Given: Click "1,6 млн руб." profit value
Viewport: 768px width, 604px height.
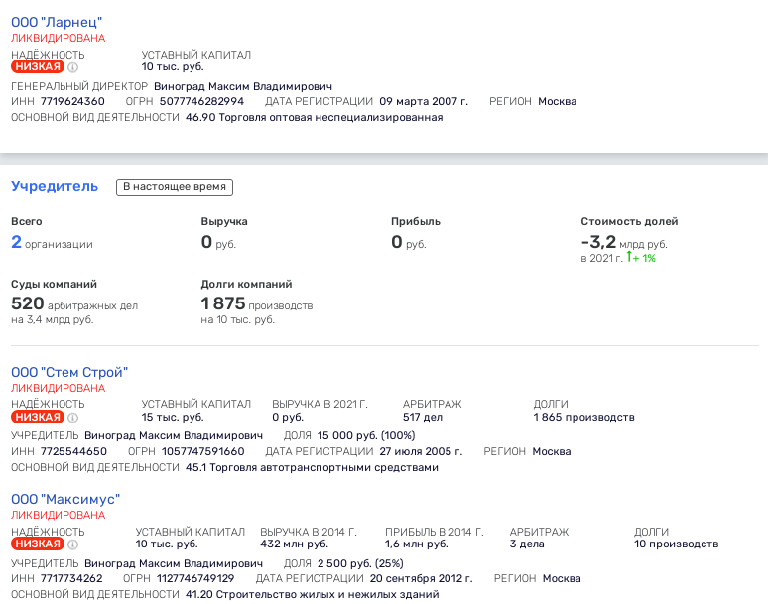Looking at the screenshot, I should (x=417, y=544).
